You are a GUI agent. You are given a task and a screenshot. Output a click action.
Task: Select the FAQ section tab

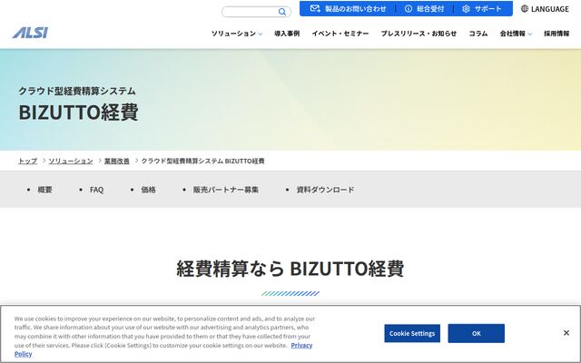(x=97, y=190)
